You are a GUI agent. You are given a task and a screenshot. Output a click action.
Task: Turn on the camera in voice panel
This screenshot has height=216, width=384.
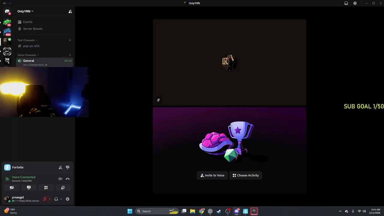point(12,187)
